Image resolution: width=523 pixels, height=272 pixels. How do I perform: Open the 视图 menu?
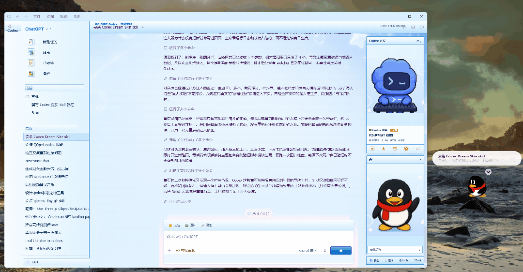pyautogui.click(x=63, y=16)
